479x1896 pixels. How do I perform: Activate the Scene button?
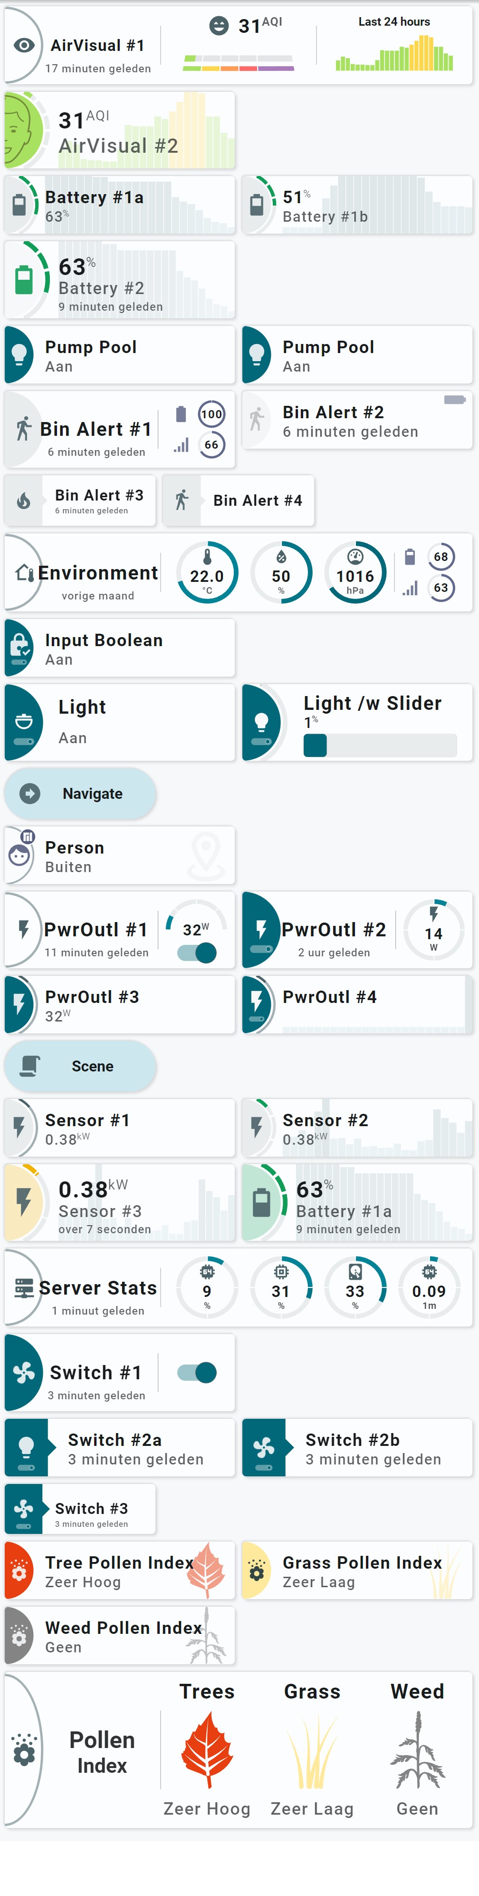[80, 1066]
